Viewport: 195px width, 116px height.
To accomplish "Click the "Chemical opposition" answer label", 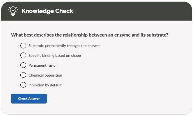I will pos(45,75).
